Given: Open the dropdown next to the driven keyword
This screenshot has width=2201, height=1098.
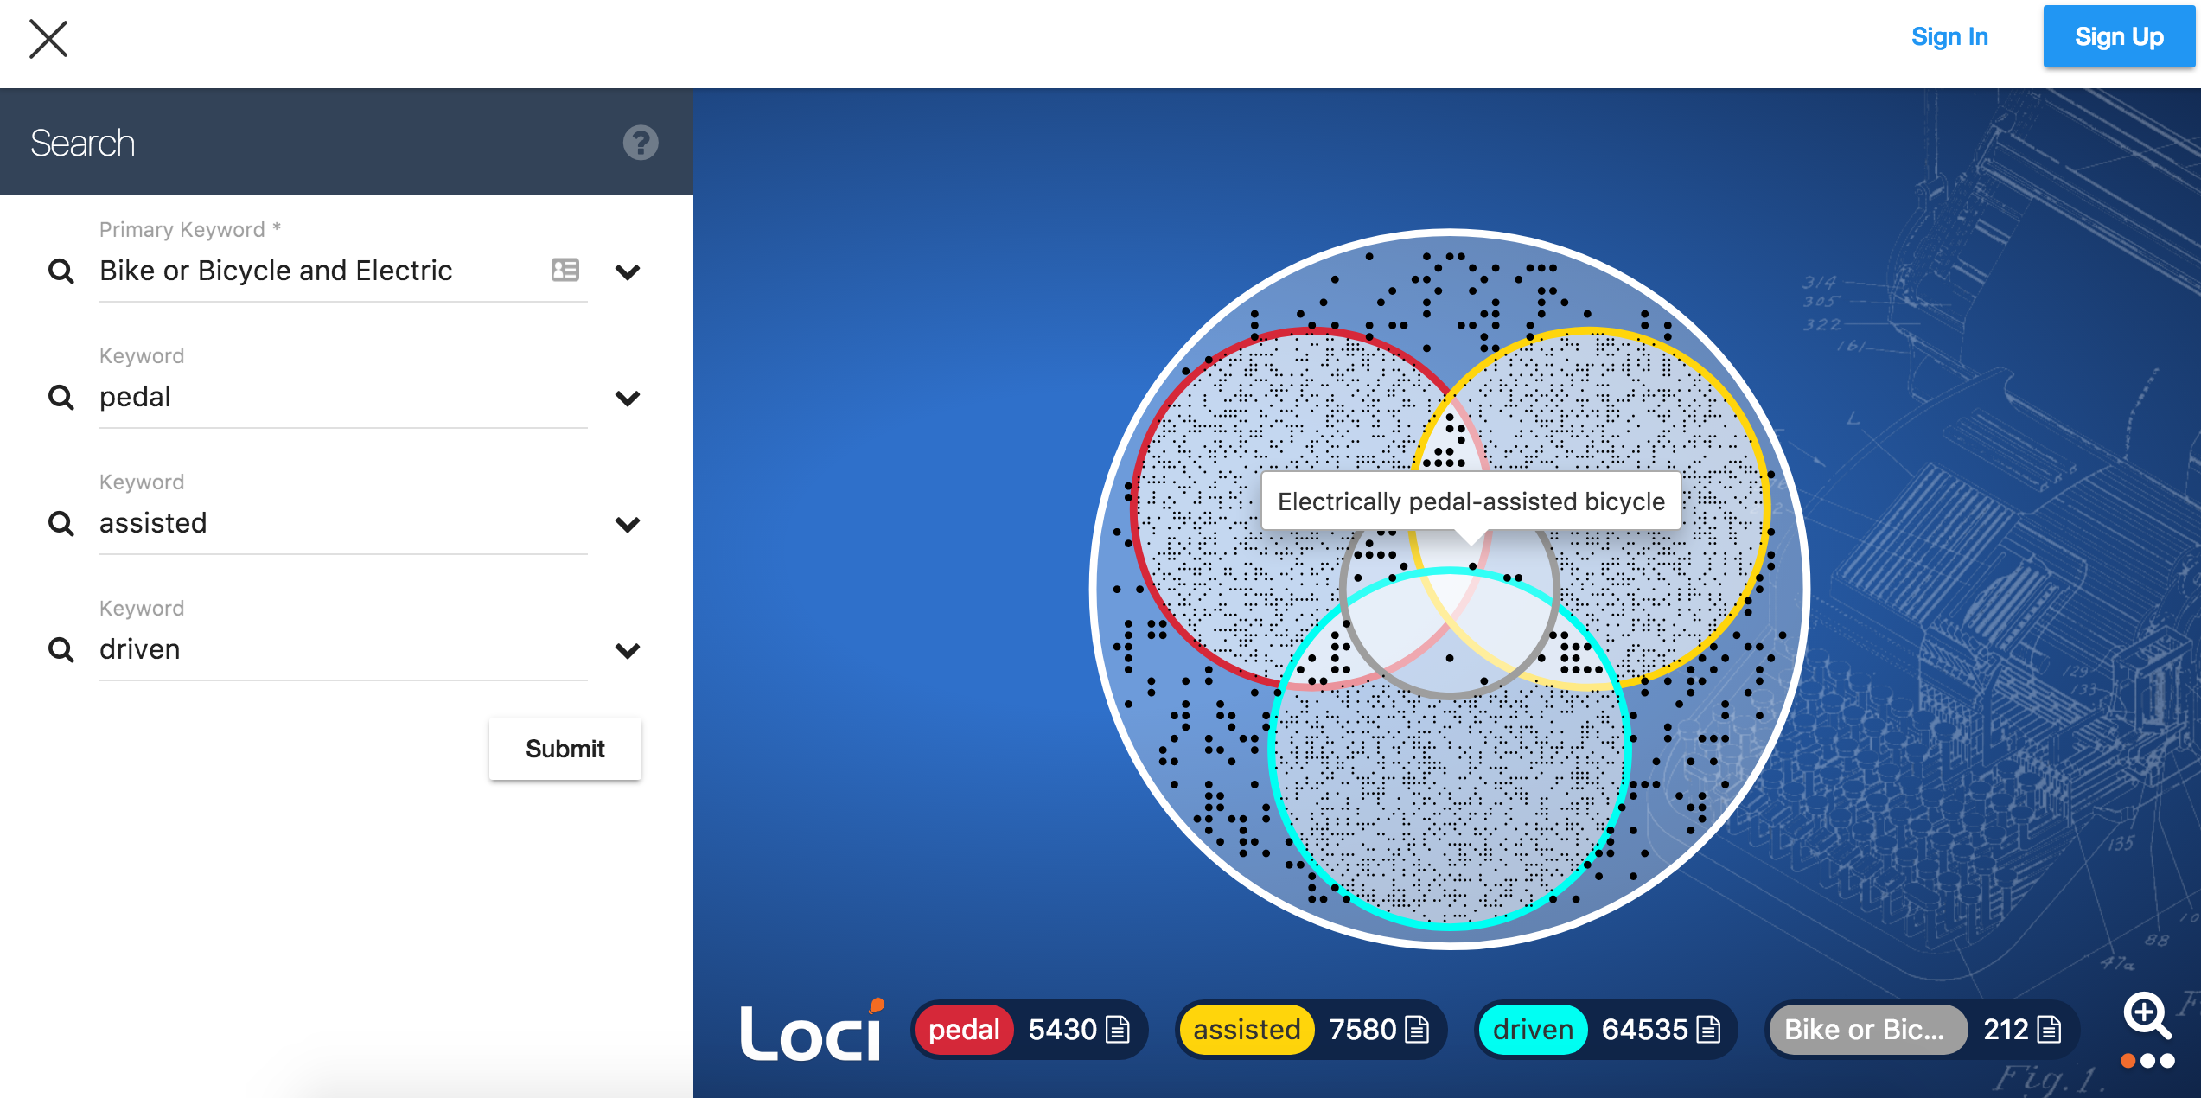Looking at the screenshot, I should click(628, 649).
